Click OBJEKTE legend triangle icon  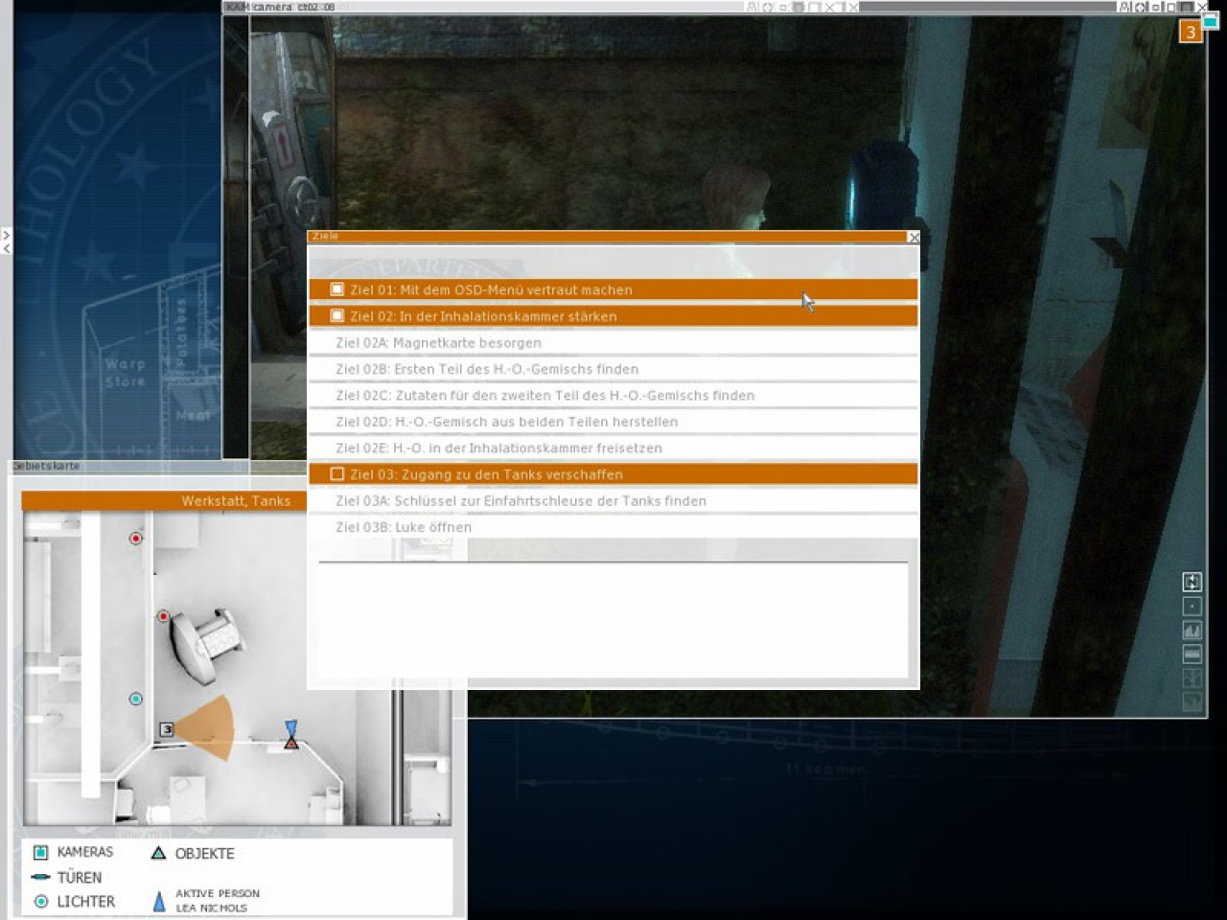coord(159,853)
